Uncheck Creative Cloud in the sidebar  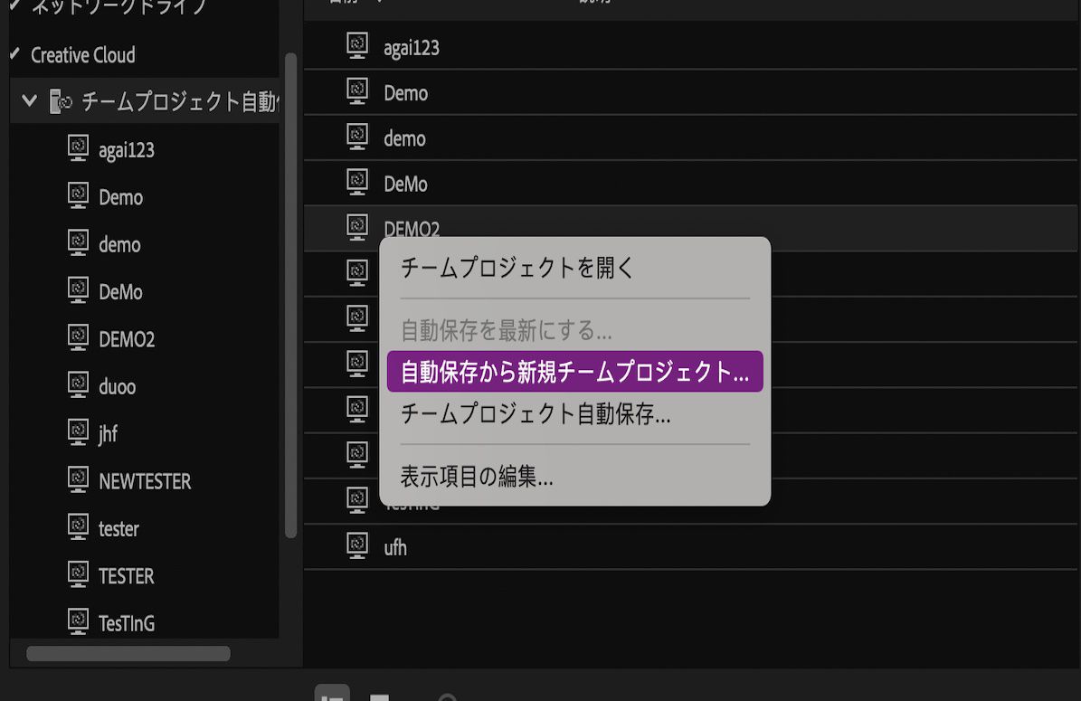click(x=14, y=55)
